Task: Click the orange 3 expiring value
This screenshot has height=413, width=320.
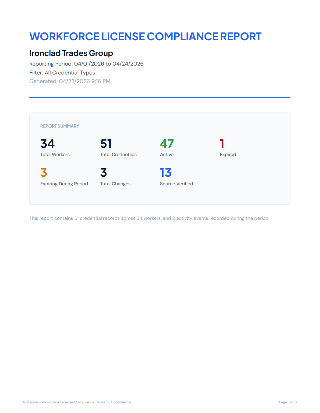Action: [x=44, y=173]
